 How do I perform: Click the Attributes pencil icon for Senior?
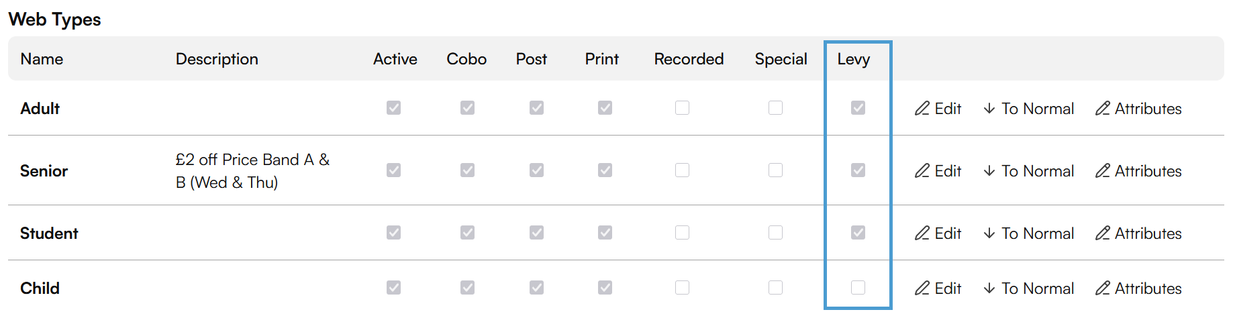[x=1103, y=170]
